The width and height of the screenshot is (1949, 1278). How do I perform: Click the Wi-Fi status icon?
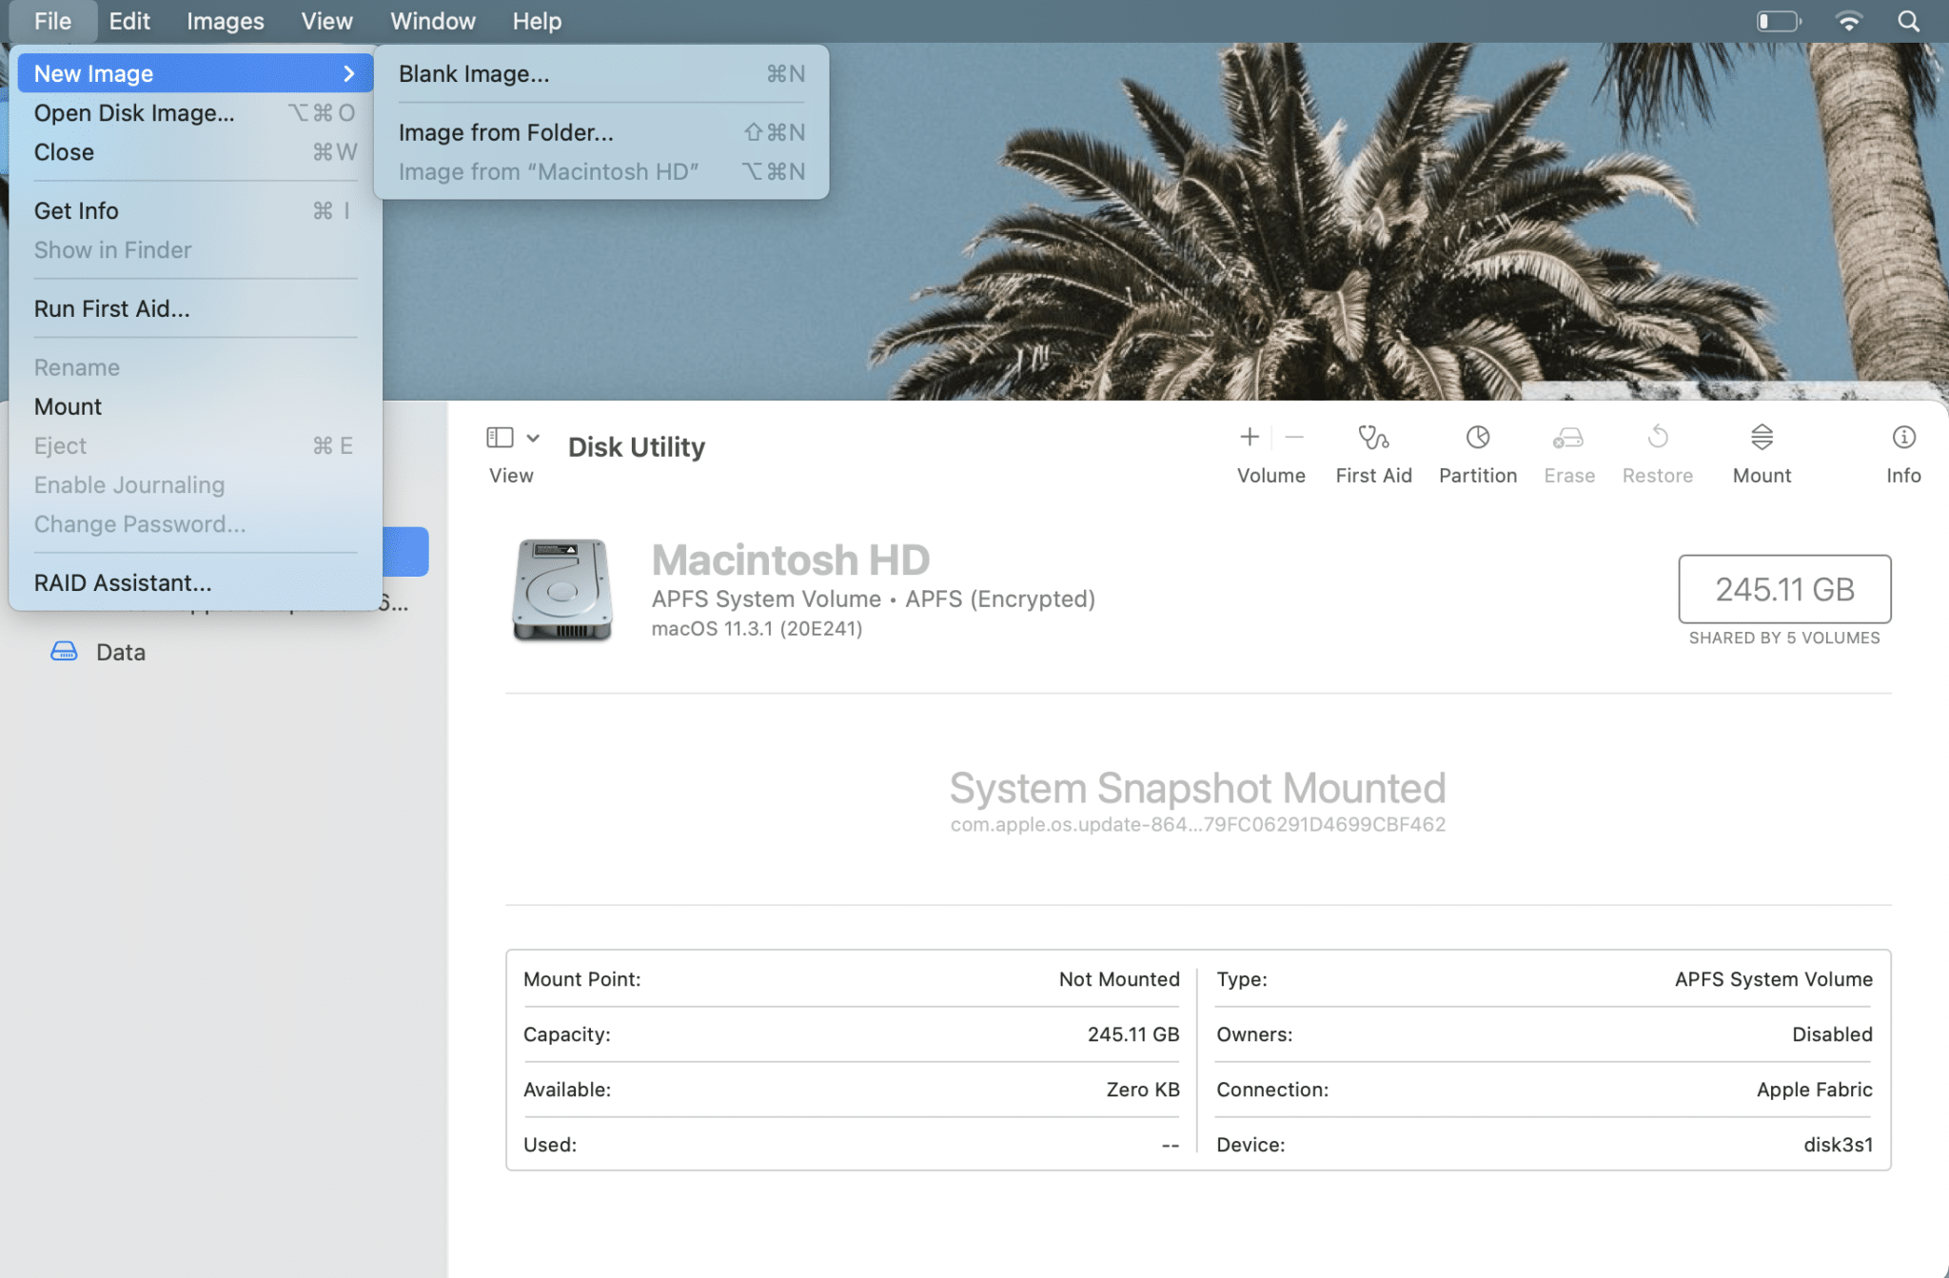point(1848,21)
